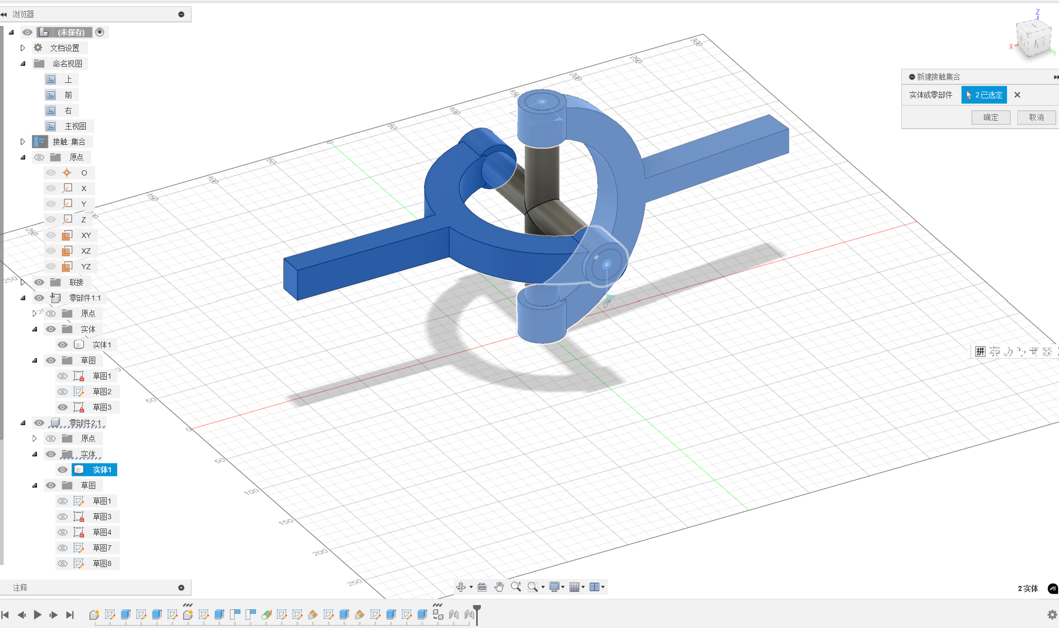This screenshot has height=628, width=1059.
Task: Select sketch 草图4 in browser
Action: pyautogui.click(x=102, y=532)
